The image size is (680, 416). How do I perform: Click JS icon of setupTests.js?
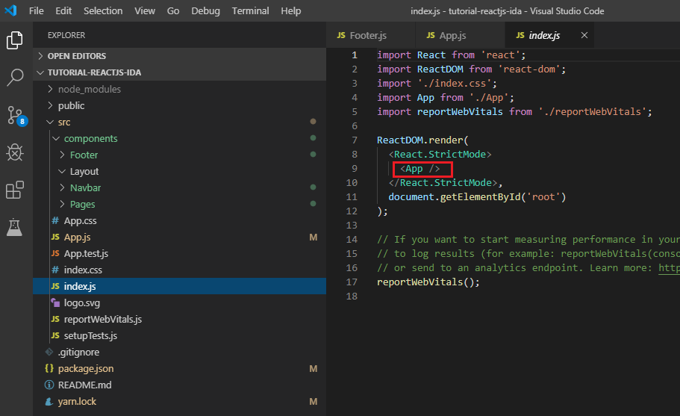tap(55, 336)
